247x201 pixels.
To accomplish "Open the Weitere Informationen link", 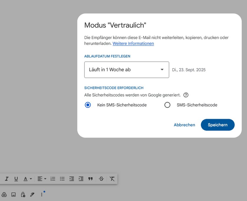I will pos(133,43).
